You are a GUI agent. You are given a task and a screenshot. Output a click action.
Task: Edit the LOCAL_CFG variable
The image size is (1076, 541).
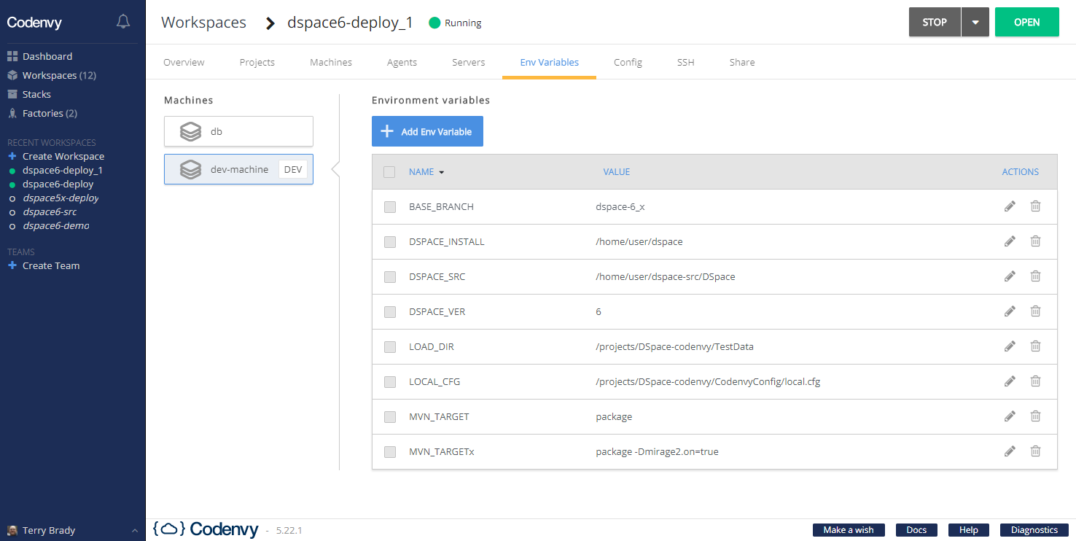click(x=1010, y=381)
